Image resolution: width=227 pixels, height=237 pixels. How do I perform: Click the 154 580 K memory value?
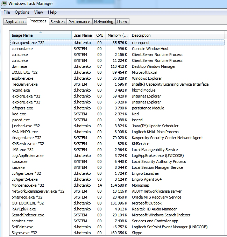(x=119, y=185)
